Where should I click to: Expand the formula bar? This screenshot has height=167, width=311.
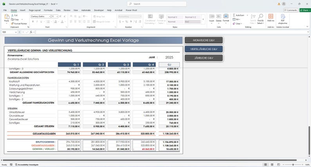click(308, 32)
